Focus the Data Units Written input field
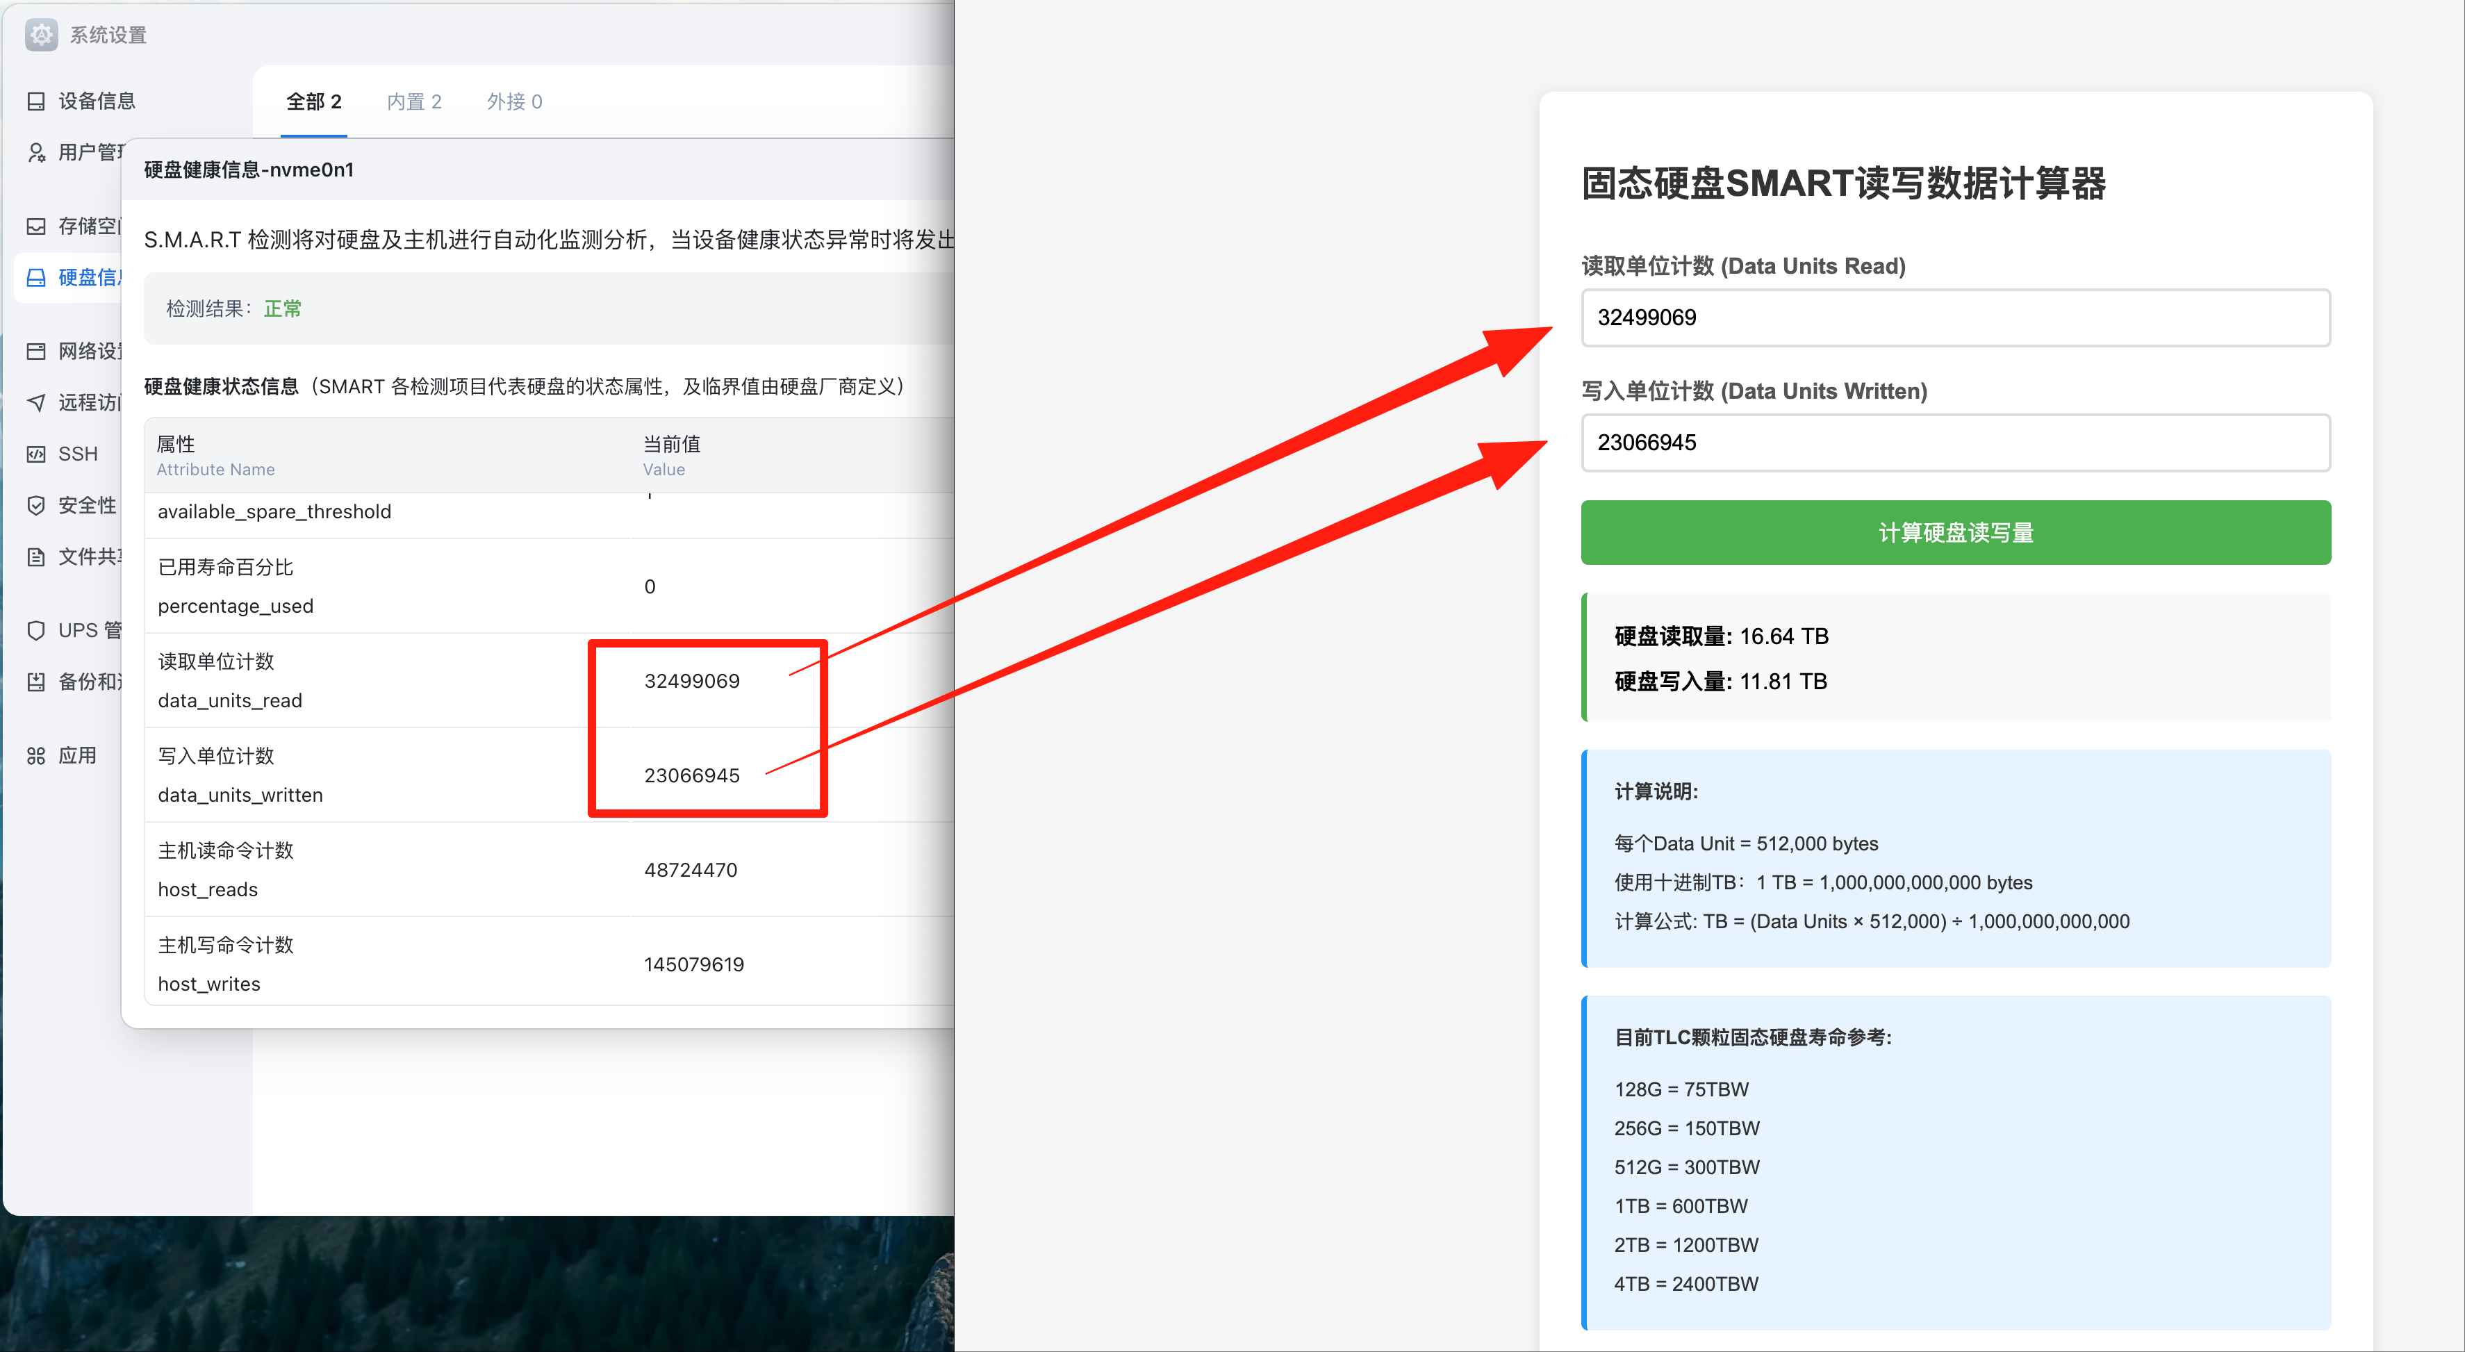Viewport: 2465px width, 1352px height. pos(1955,442)
